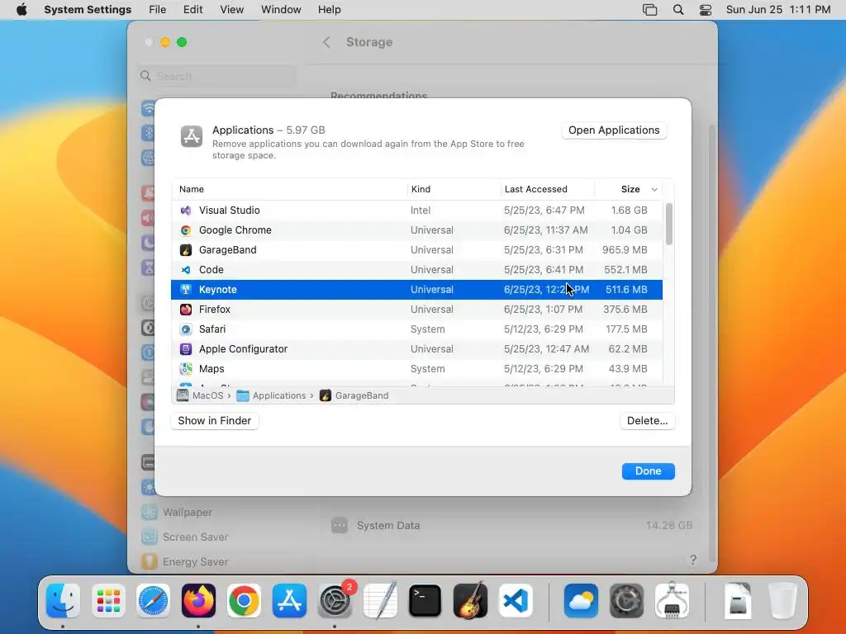Open TextEdit from the Dock

(380, 601)
